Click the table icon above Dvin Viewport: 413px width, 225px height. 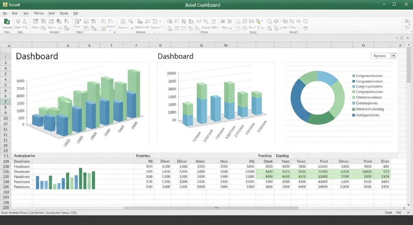35,21
